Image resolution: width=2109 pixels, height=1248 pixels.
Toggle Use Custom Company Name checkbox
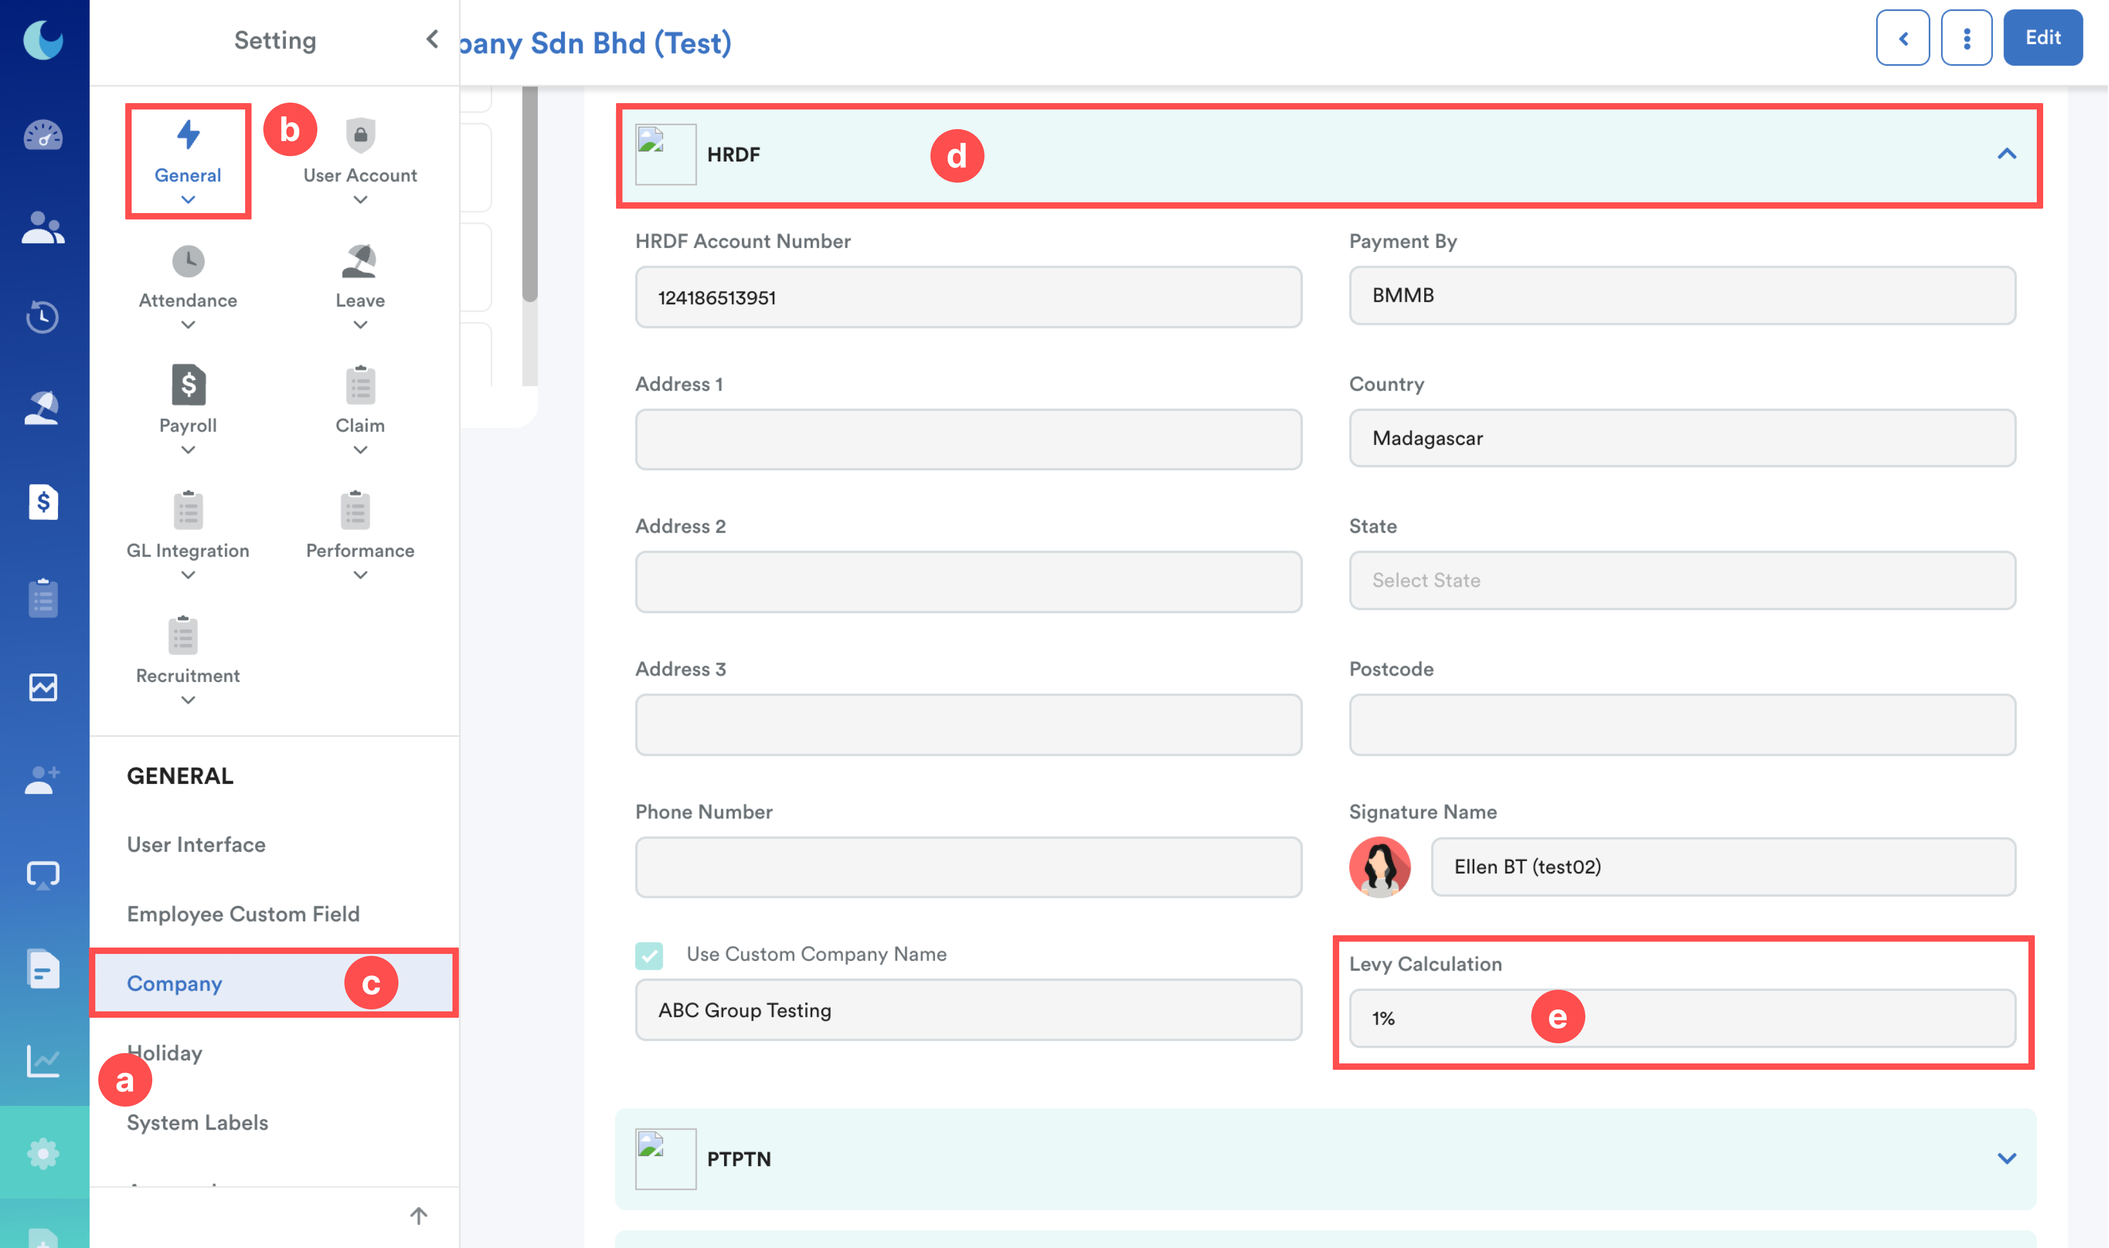click(648, 955)
